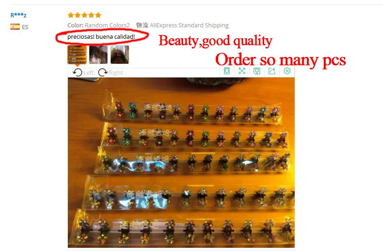383x251 pixels.
Task: Share the photo via the share arrow icon
Action: [x=272, y=71]
